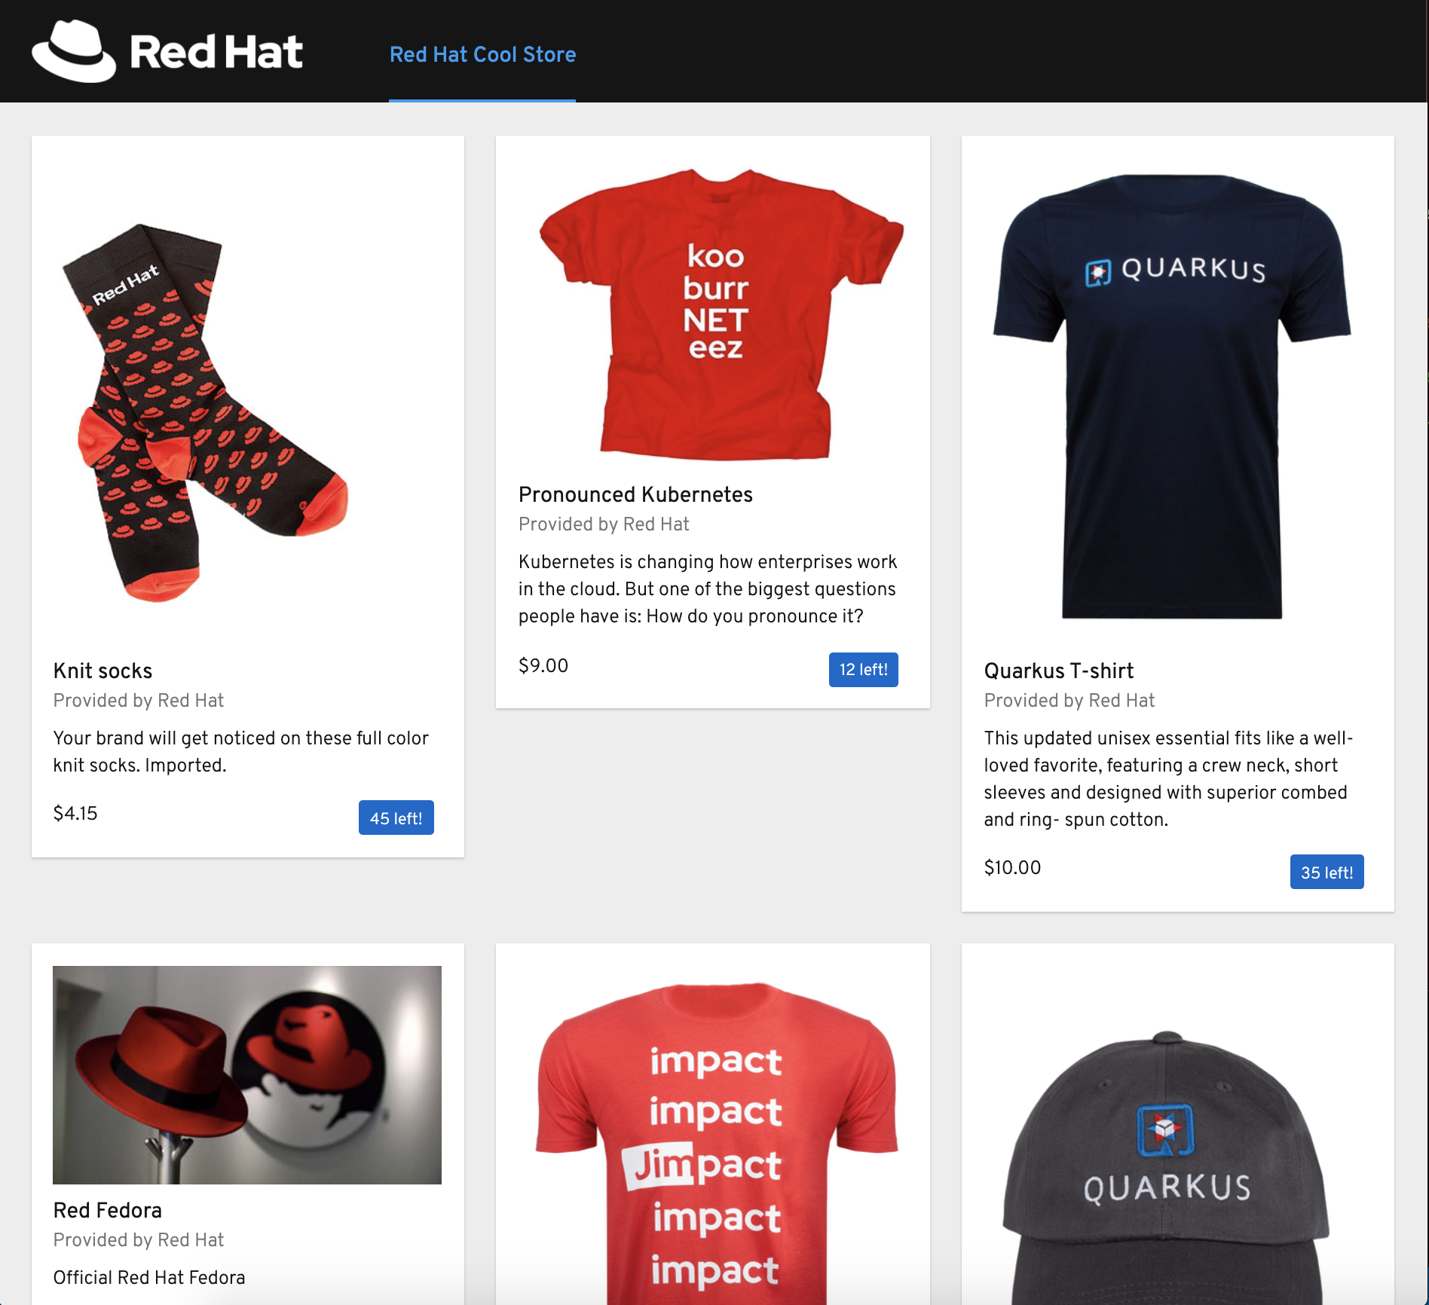Click the $9.00 Kubernetes shirt price
The image size is (1429, 1305).
pyautogui.click(x=543, y=665)
